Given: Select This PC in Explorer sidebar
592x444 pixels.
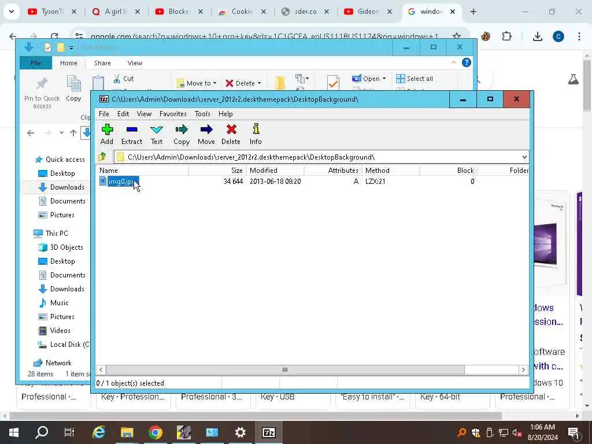Looking at the screenshot, I should tap(51, 234).
